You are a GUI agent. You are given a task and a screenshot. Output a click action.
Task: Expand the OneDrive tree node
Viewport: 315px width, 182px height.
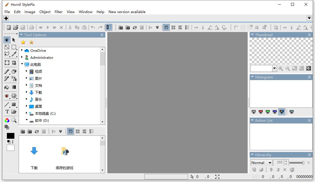click(x=22, y=50)
